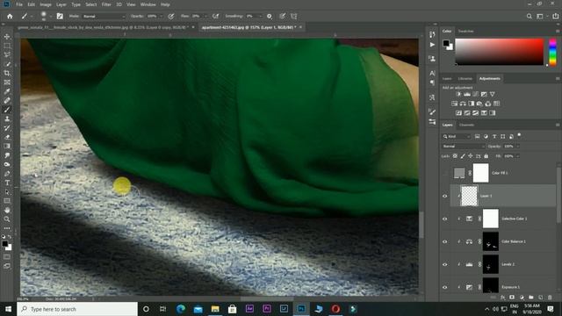
Task: Toggle pressure for opacity button
Action: (x=171, y=16)
